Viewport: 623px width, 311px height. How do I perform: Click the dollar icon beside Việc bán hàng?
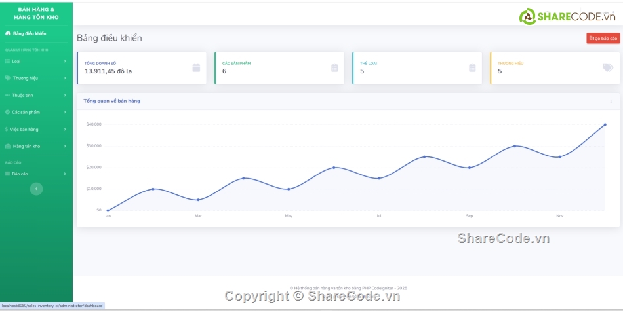pos(7,129)
